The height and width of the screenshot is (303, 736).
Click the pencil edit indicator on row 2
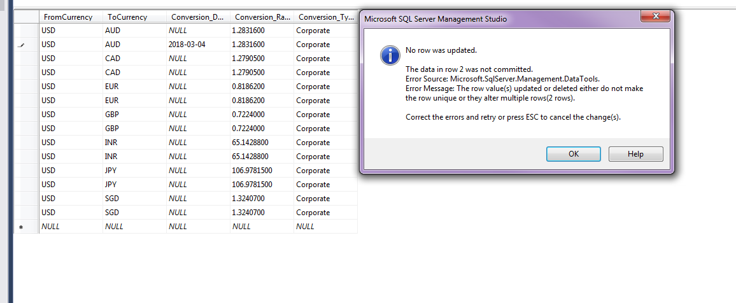(22, 45)
